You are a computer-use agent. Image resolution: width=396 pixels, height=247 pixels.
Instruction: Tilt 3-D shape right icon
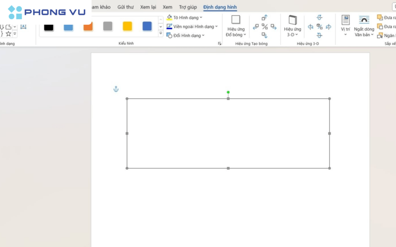pyautogui.click(x=328, y=27)
